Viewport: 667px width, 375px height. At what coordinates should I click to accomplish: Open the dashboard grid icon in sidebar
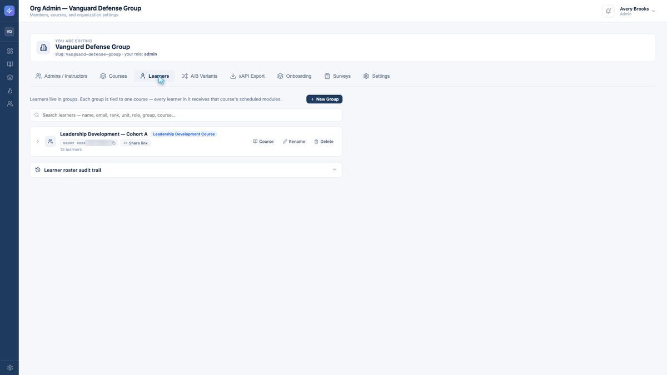(9, 51)
